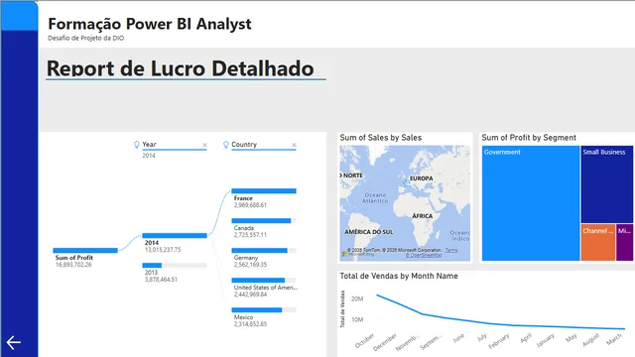Click the Europe data bubble on map

pos(406,182)
